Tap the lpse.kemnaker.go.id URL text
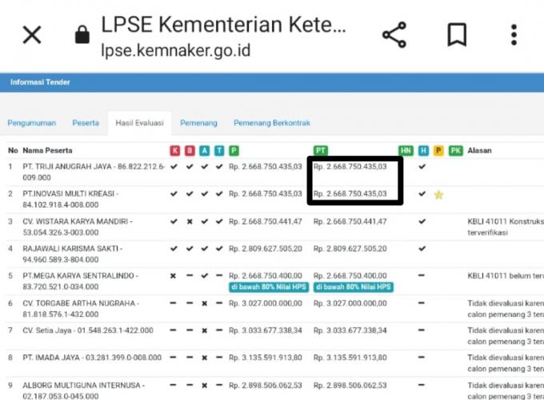Screen dimensions: 544x400 click(175, 50)
